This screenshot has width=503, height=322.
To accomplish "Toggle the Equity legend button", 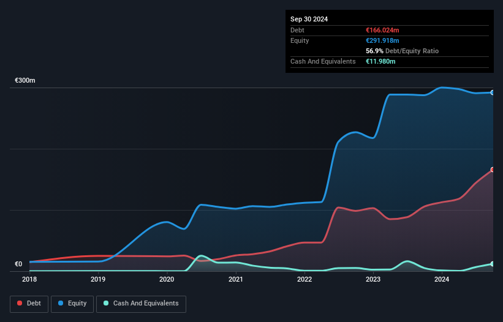I will pyautogui.click(x=72, y=304).
